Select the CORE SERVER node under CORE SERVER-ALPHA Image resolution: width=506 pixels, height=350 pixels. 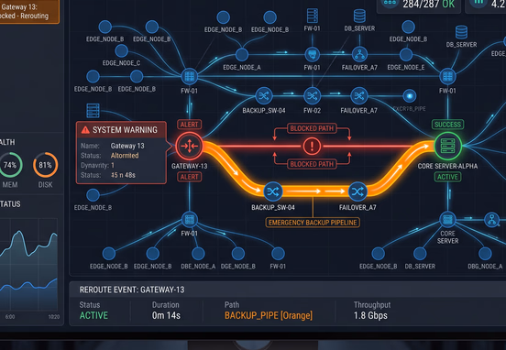[x=447, y=220]
